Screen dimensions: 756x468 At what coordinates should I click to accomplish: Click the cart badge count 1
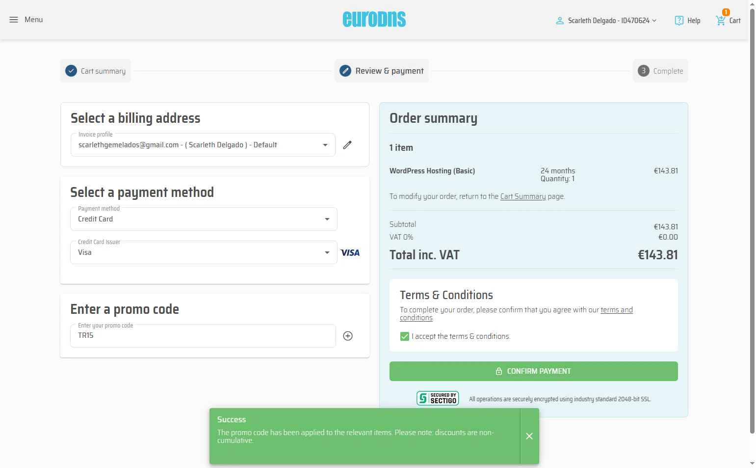tap(726, 12)
